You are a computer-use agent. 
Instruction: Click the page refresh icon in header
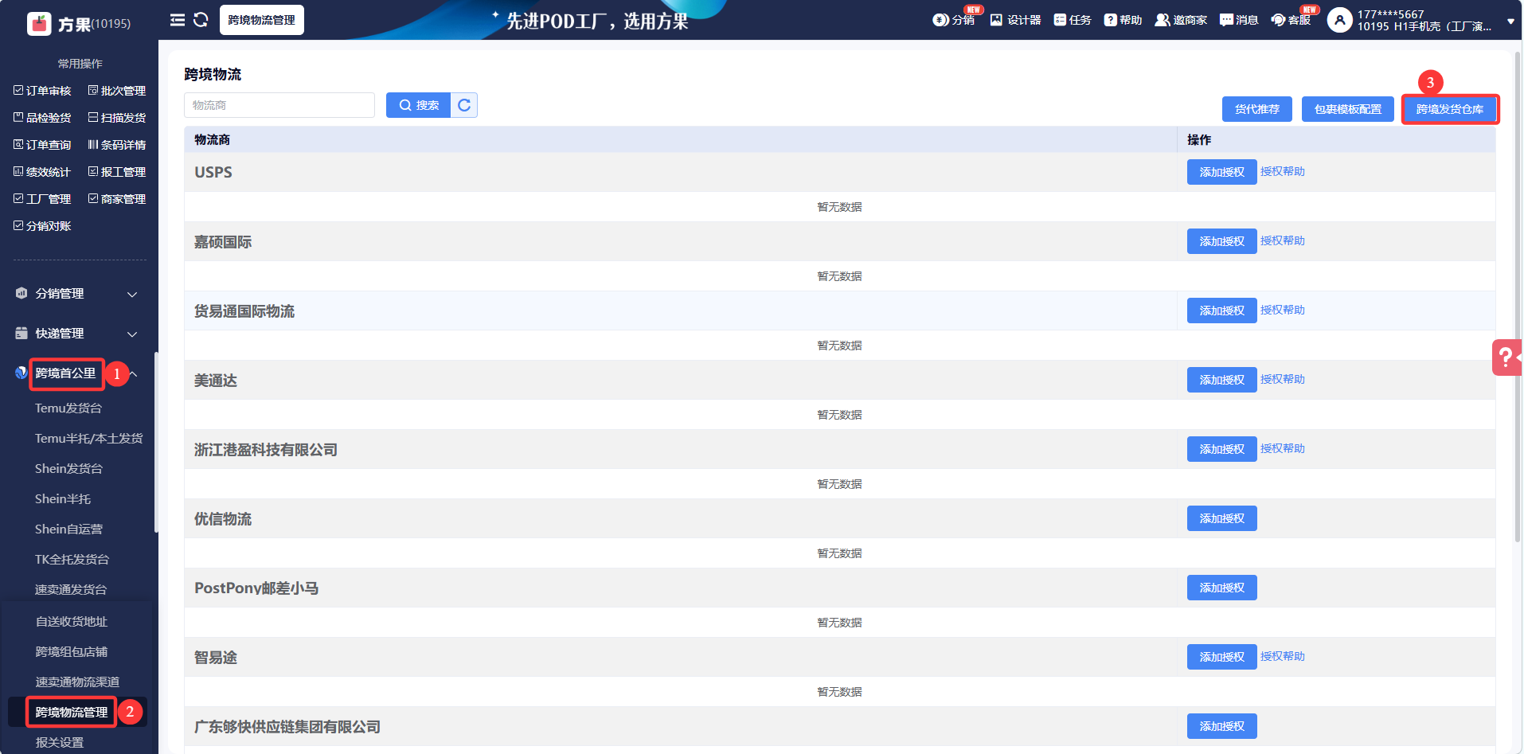[x=201, y=20]
